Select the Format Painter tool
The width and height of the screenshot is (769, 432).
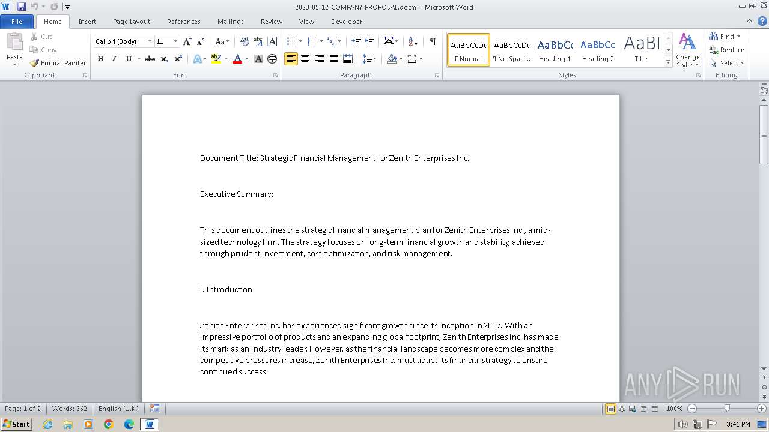(58, 62)
